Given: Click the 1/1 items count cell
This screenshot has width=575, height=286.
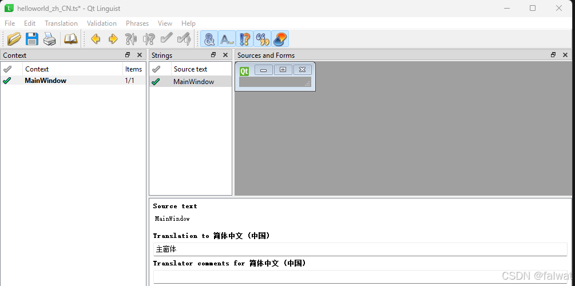Looking at the screenshot, I should 129,81.
